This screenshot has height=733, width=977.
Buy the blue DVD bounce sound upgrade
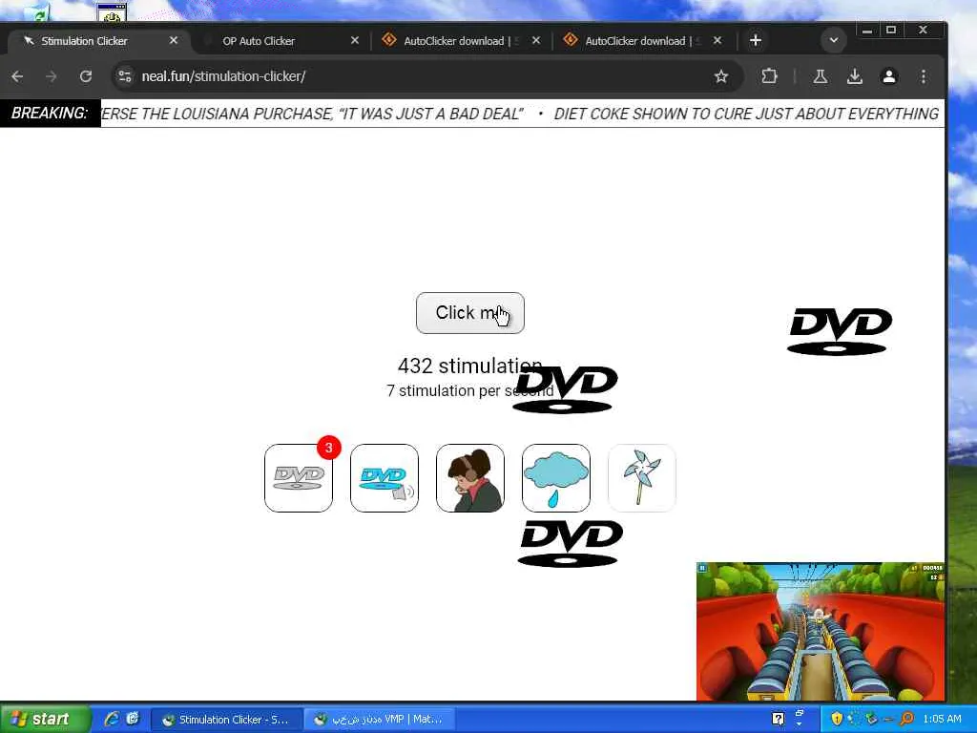click(385, 478)
